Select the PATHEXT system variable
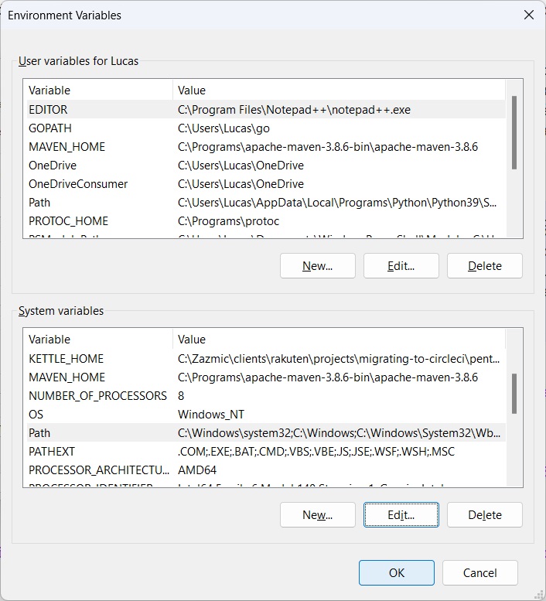This screenshot has width=546, height=601. [52, 452]
